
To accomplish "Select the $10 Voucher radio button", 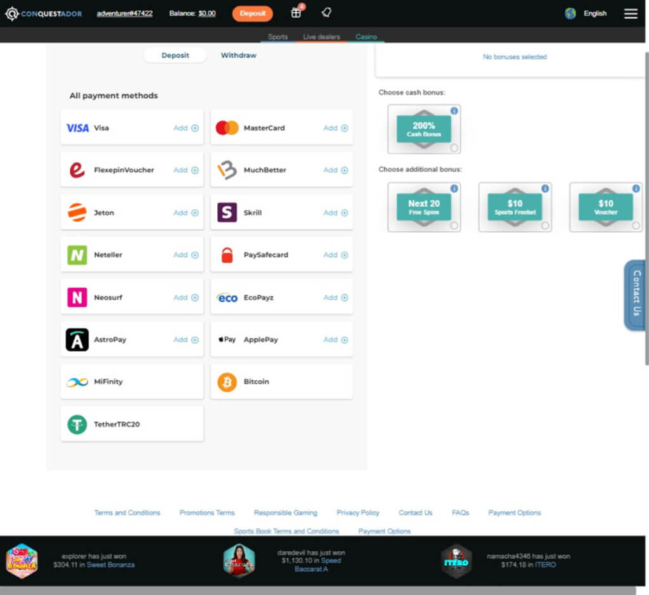I will (636, 226).
